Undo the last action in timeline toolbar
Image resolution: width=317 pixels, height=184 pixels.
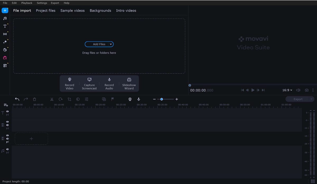point(17,99)
